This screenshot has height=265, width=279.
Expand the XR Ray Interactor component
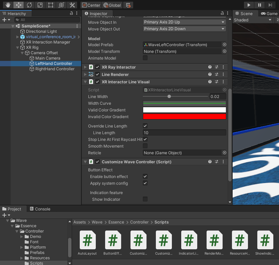point(85,67)
